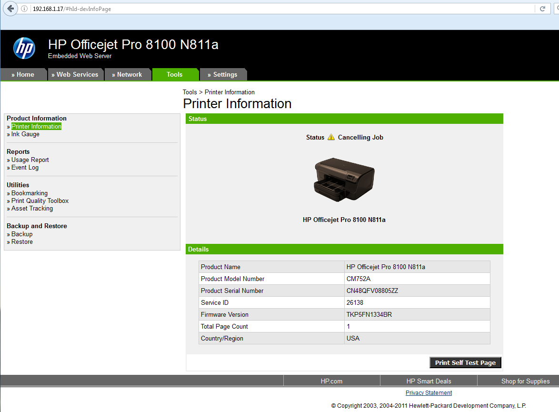Open Printer Information in the sidebar
Viewport: 559px width, 412px height.
[x=36, y=126]
